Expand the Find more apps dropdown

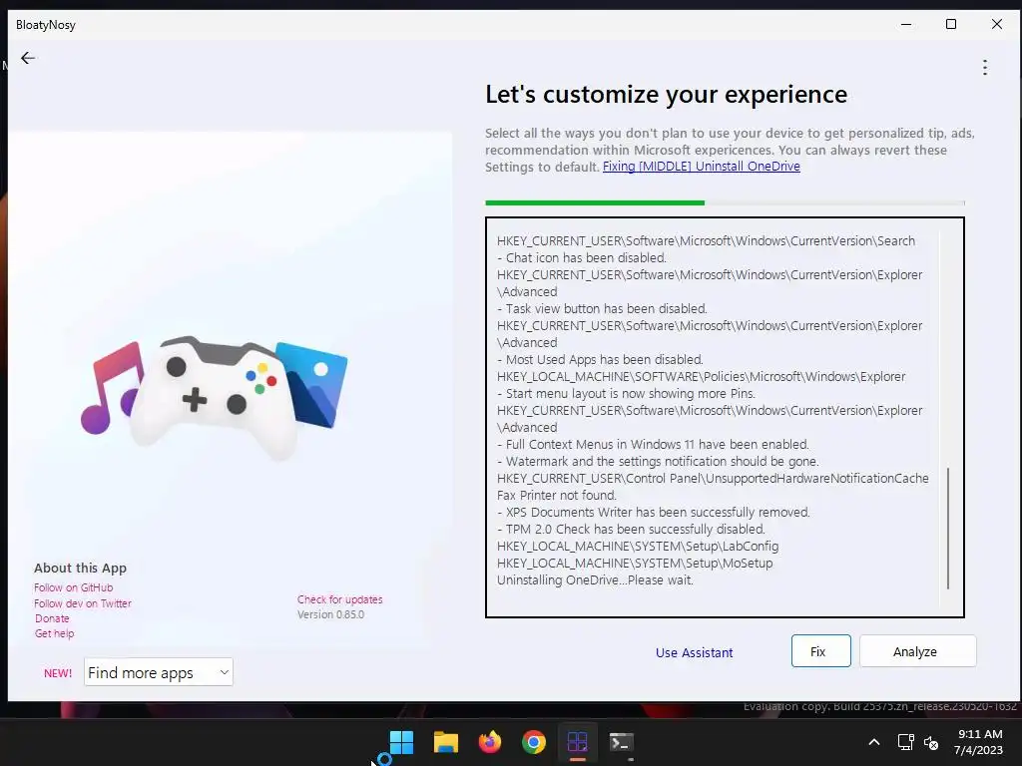click(159, 672)
